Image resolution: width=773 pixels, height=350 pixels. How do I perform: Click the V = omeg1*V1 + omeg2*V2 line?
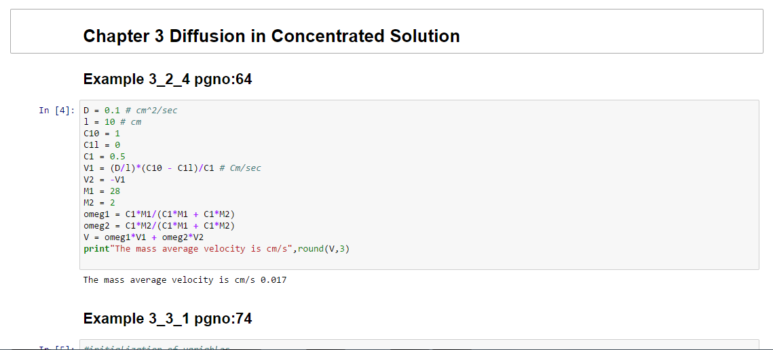(143, 237)
